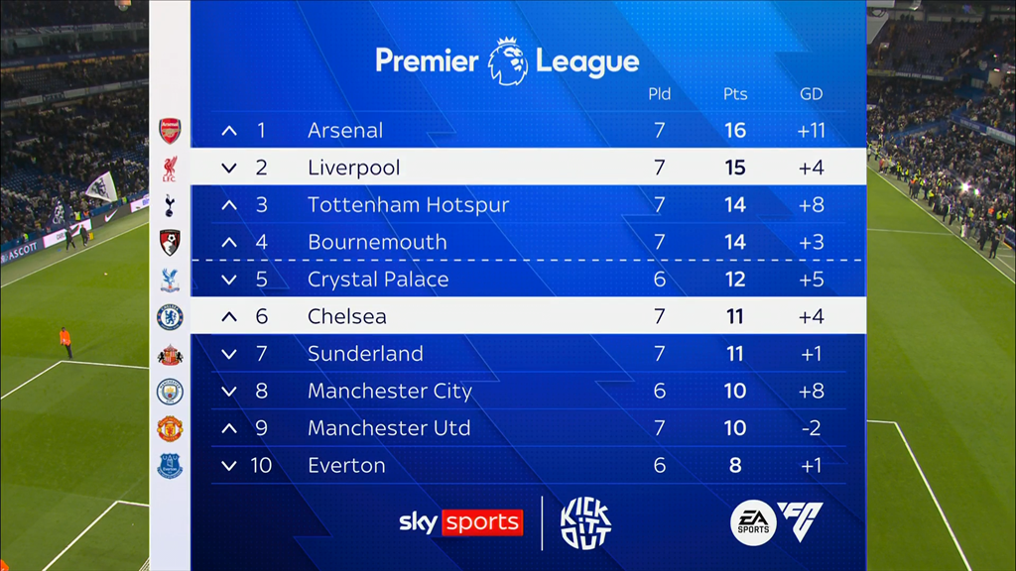Image resolution: width=1016 pixels, height=571 pixels.
Task: Click the Crystal Palace crest
Action: click(x=170, y=280)
